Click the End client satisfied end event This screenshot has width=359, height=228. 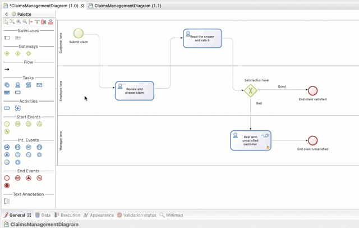coord(312,90)
